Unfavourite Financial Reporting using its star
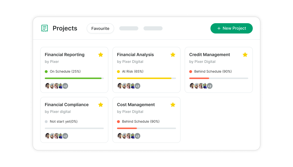Screen dimensions: 293x167 click(101, 55)
